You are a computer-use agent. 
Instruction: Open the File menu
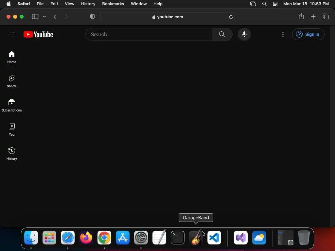pyautogui.click(x=40, y=4)
